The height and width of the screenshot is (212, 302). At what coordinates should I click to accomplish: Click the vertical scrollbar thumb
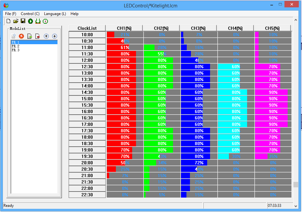(x=296, y=184)
